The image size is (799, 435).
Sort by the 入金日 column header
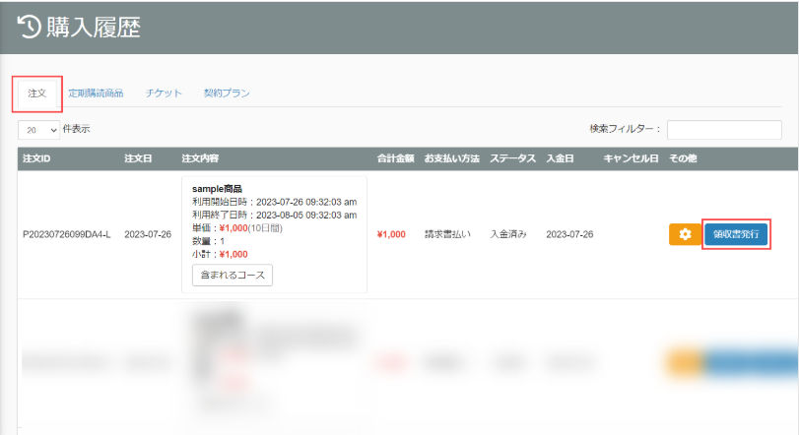[561, 158]
